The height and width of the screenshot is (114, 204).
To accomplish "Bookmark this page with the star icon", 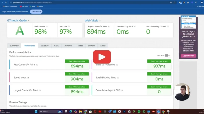I will click(175, 2).
